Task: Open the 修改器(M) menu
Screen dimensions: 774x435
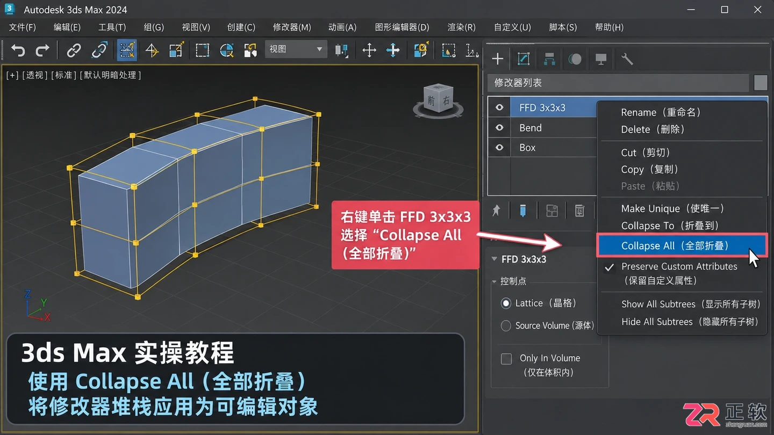Action: tap(292, 27)
